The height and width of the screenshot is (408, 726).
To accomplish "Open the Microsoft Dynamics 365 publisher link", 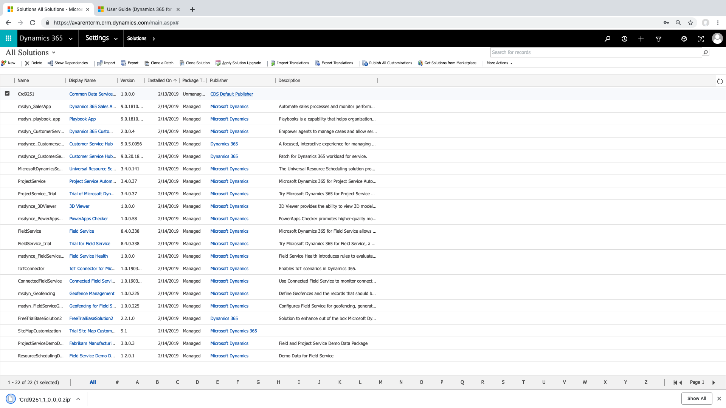I will (234, 331).
